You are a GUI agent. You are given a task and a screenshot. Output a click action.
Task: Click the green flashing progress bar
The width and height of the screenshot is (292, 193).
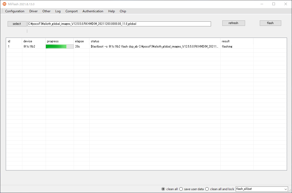click(60, 46)
